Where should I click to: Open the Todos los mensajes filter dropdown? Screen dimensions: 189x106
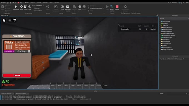click(x=7, y=94)
